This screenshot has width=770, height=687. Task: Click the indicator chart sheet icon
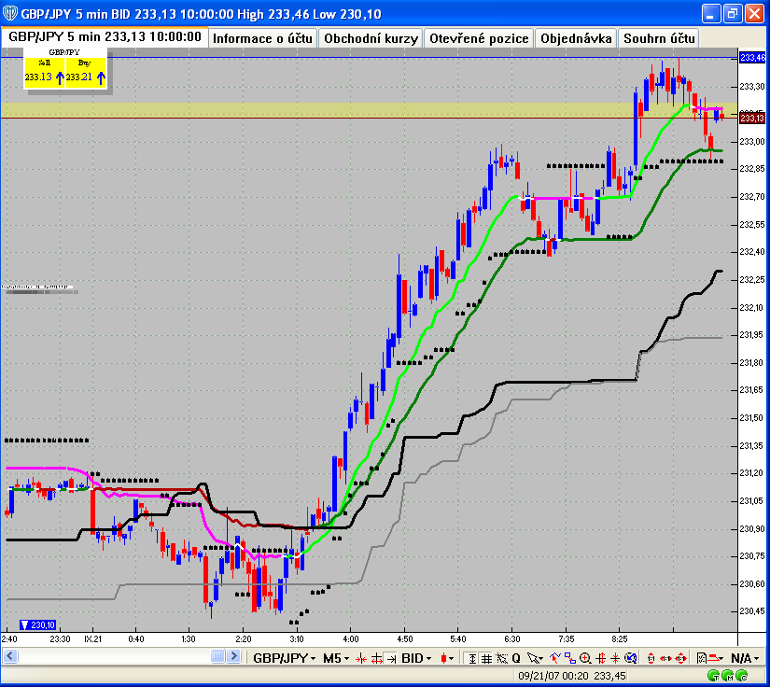coord(702,658)
